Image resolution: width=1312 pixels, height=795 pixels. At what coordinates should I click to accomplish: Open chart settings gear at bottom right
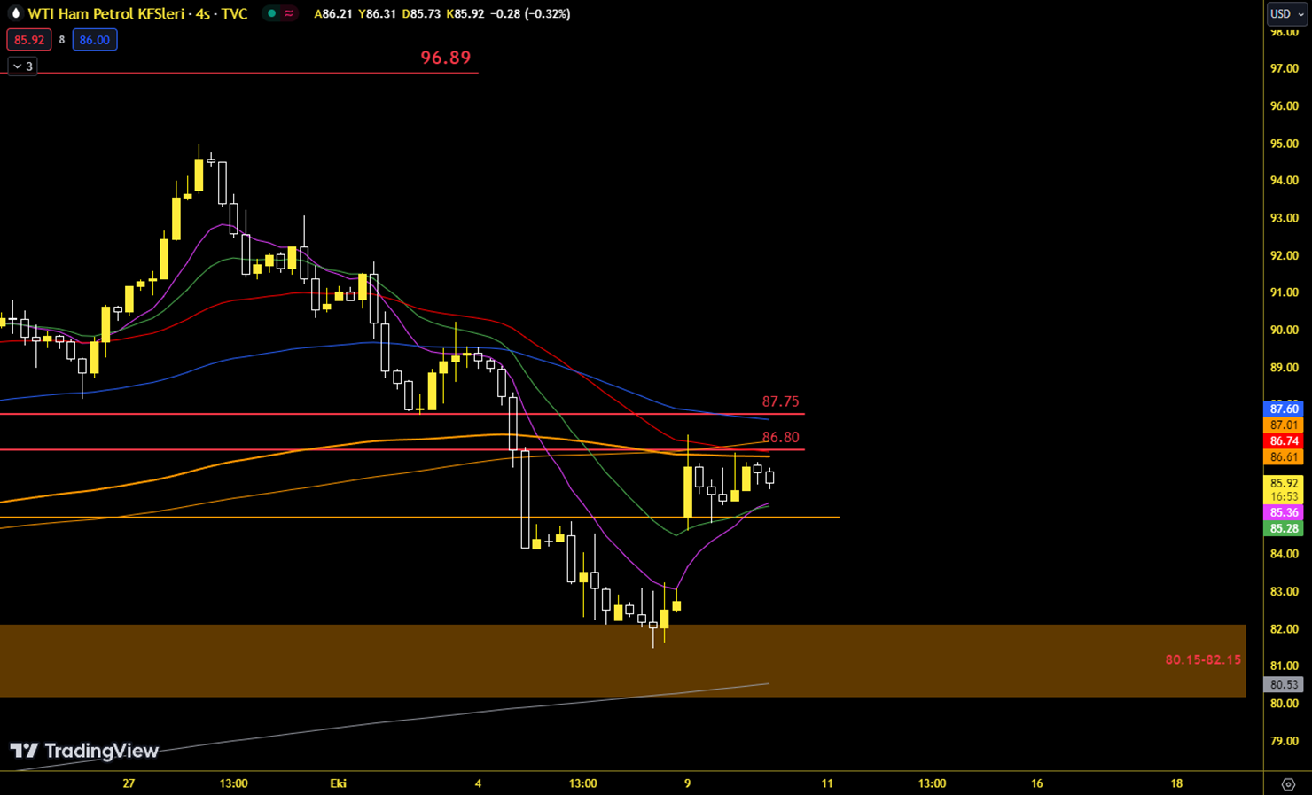[x=1288, y=784]
